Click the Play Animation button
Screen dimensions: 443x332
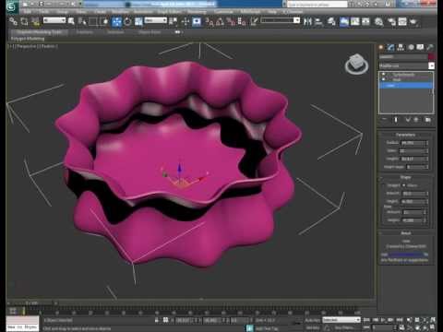tap(383, 320)
